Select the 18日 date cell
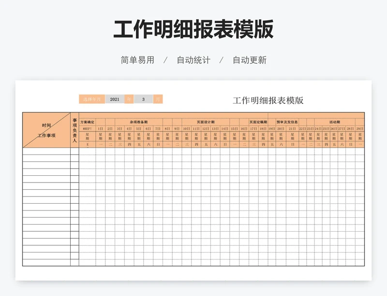The image size is (387, 296). coord(263,128)
